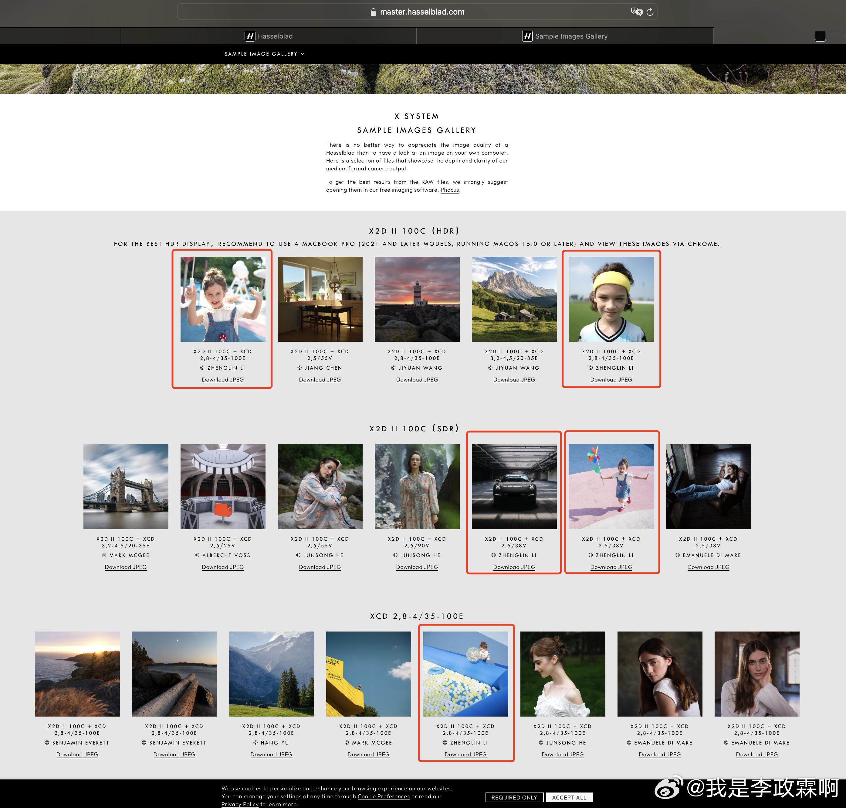
Task: Download JPEG for the pinwheel girl image
Action: (611, 567)
